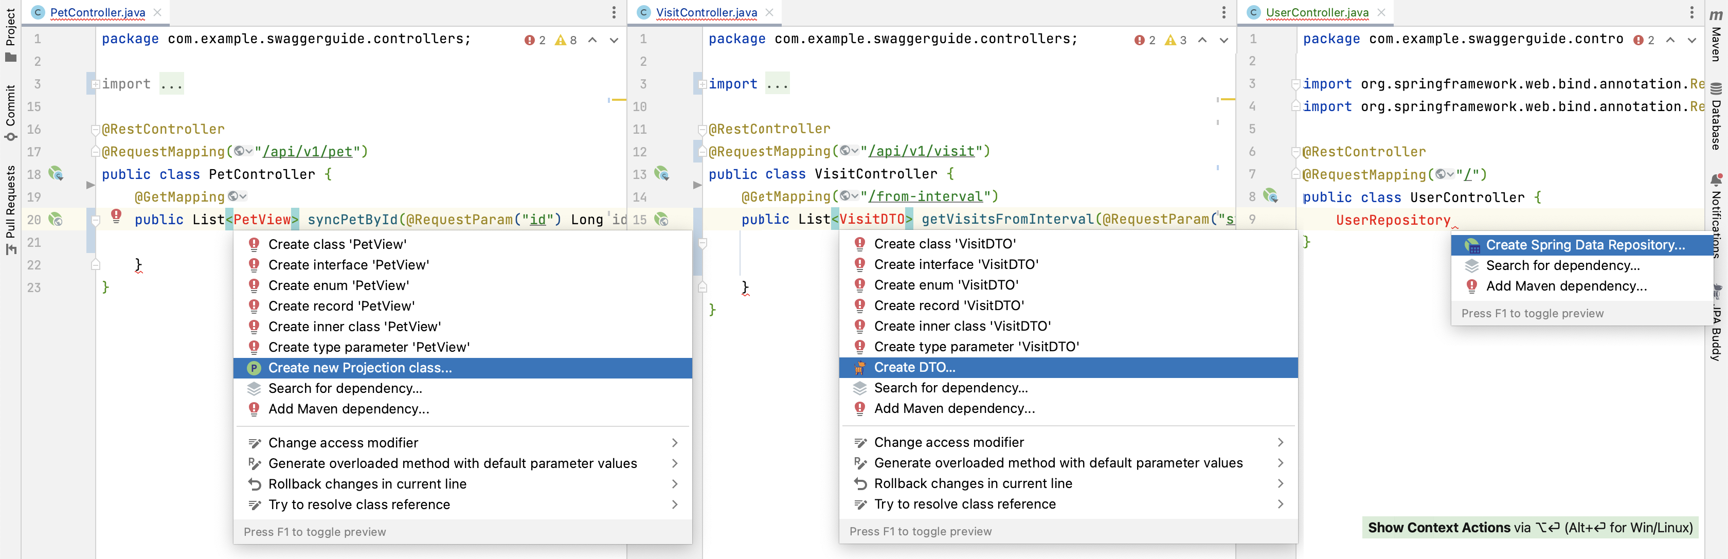Screen dimensions: 1728x559
Task: Expand Rollback changes submenu in VisitDTO popup
Action: pyautogui.click(x=1280, y=484)
